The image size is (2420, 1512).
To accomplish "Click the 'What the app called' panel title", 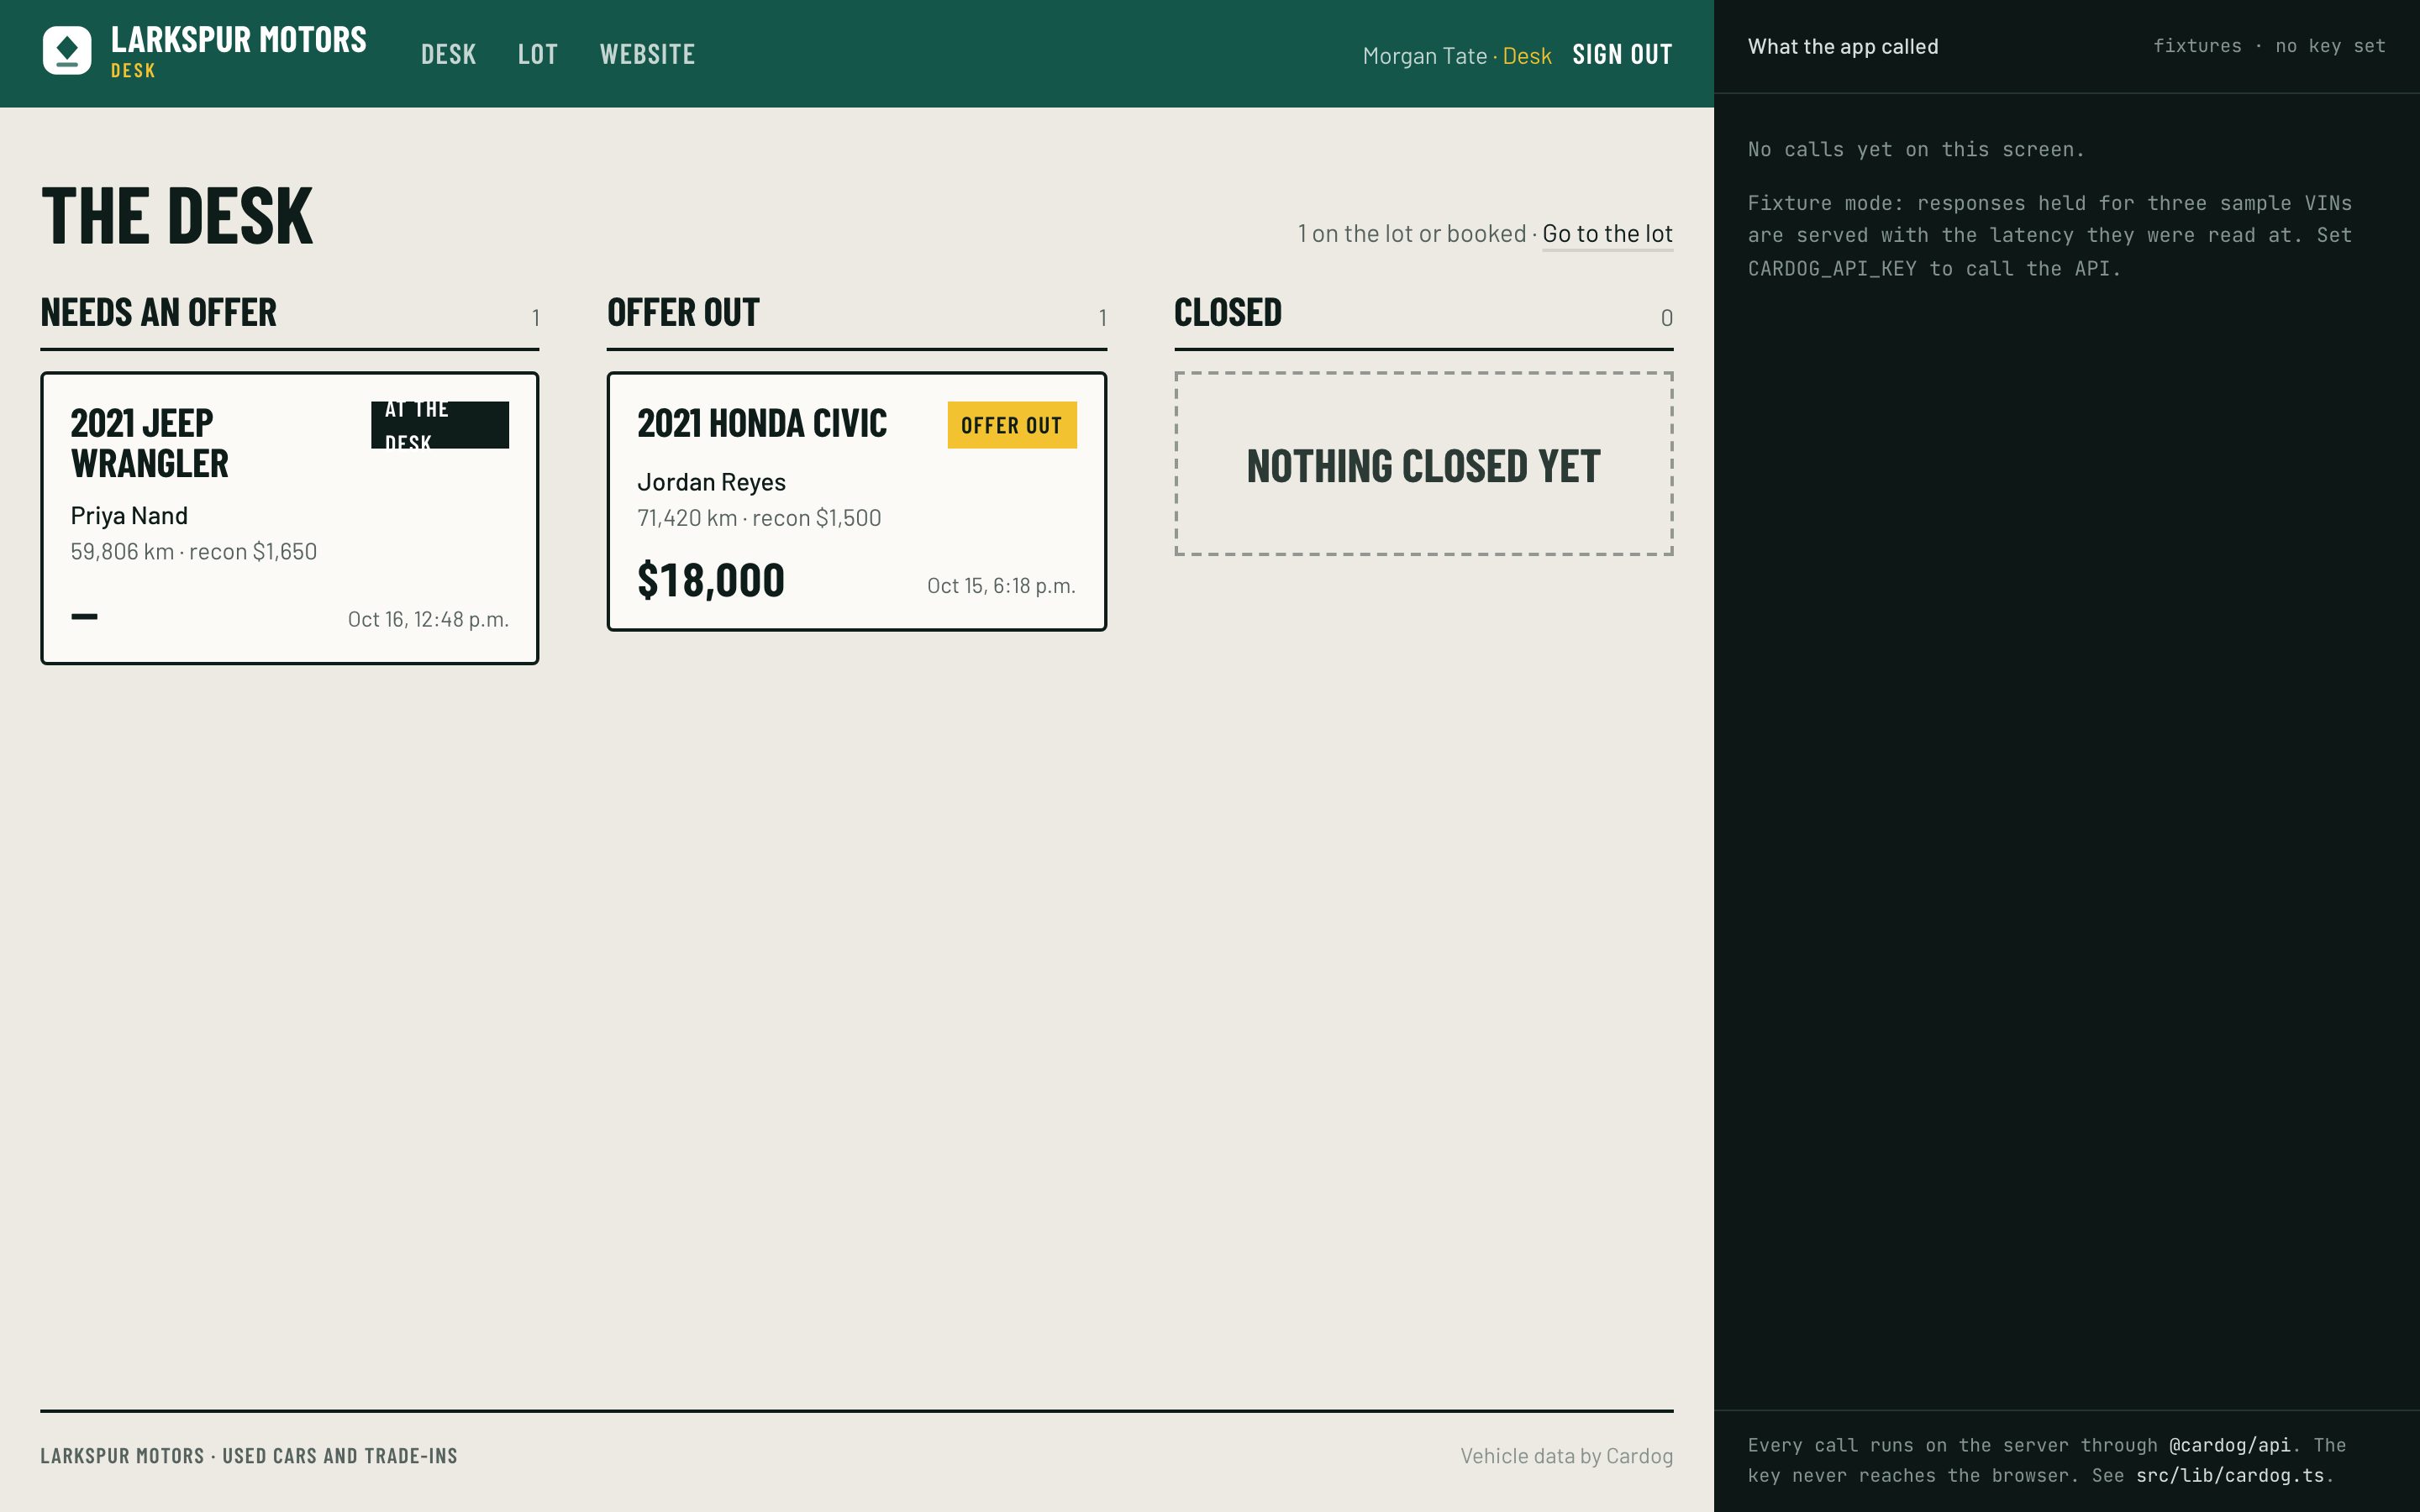I will pyautogui.click(x=1843, y=47).
